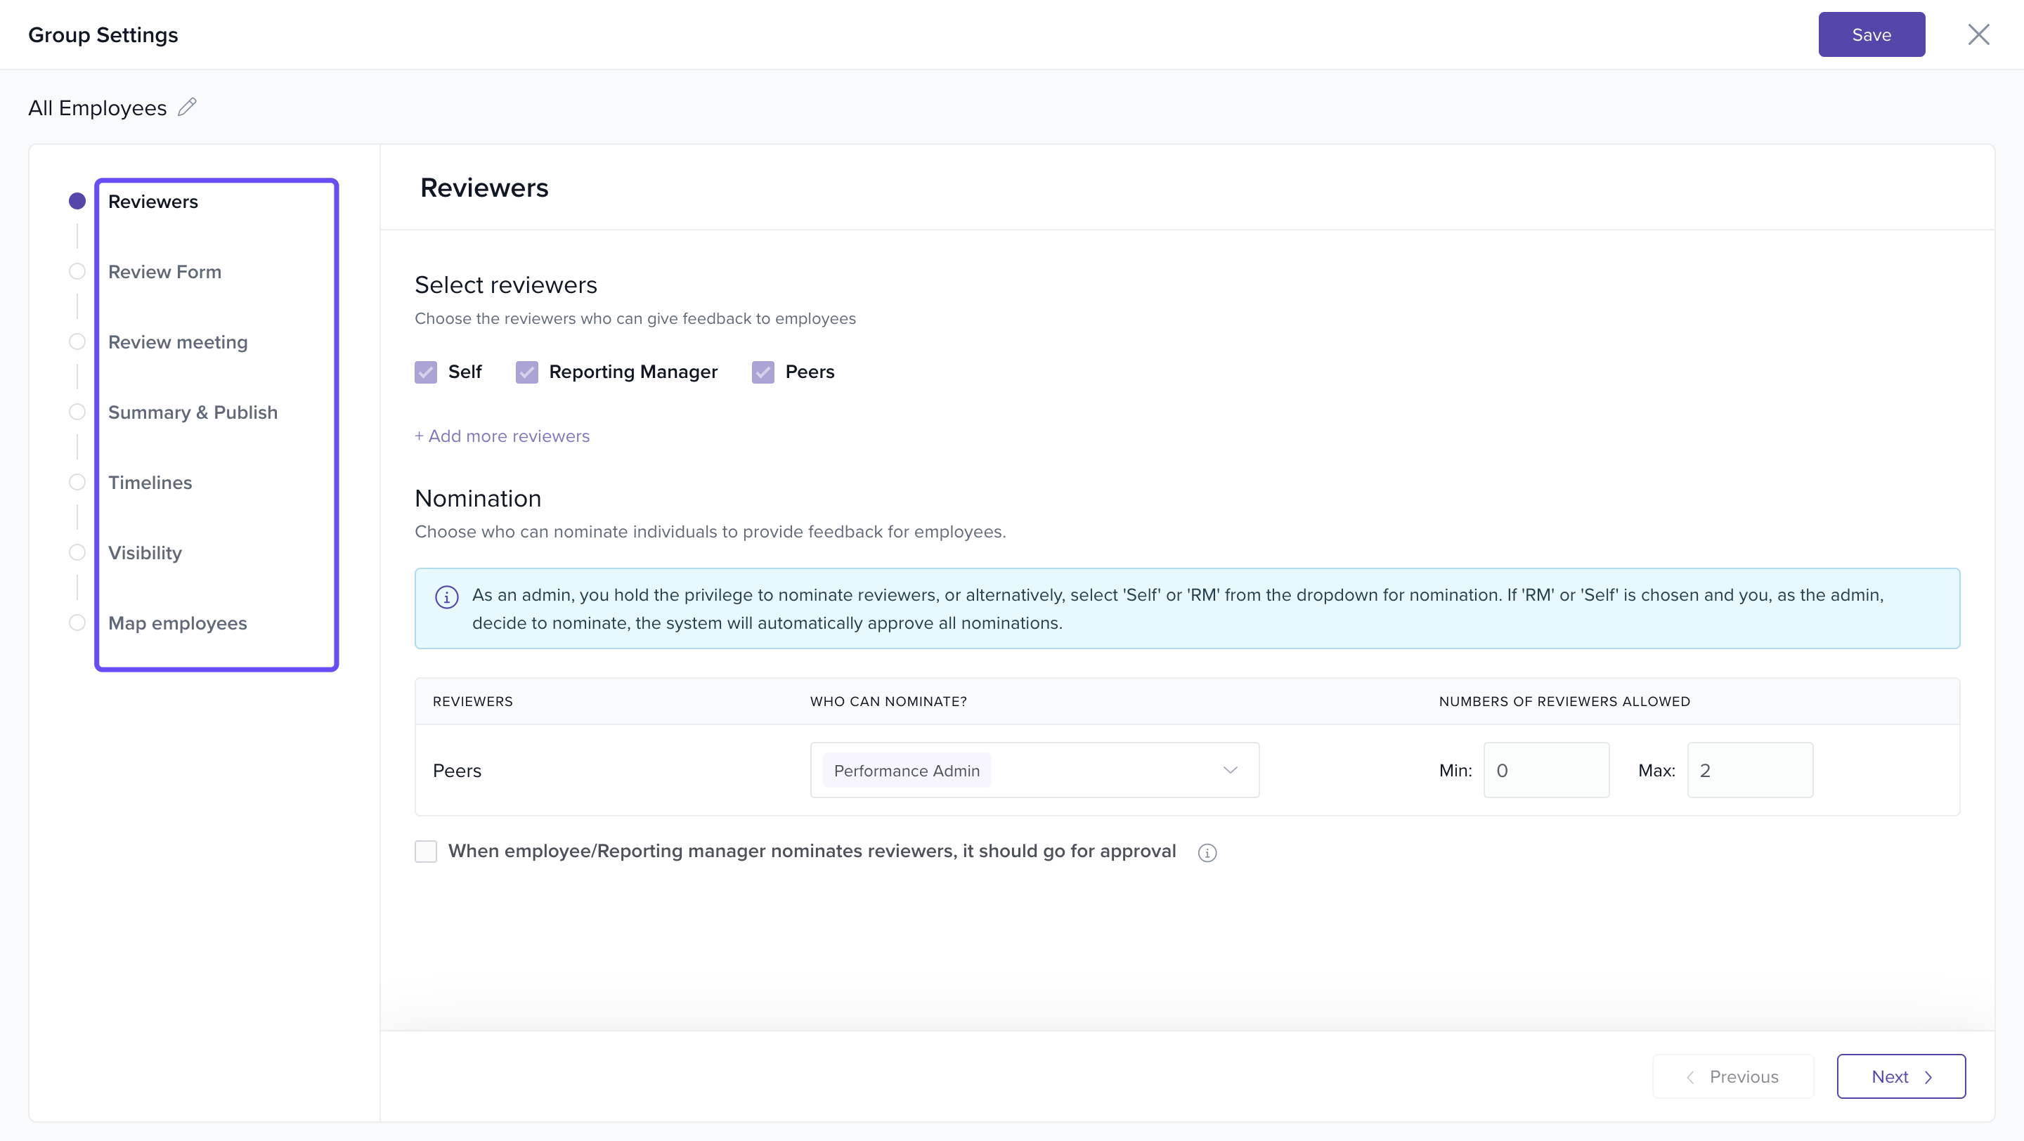Click the Add more reviewers link

502,436
